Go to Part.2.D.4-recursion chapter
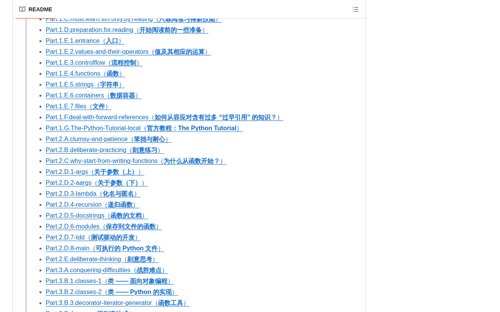Screen dimensions: 500x312 92,205
